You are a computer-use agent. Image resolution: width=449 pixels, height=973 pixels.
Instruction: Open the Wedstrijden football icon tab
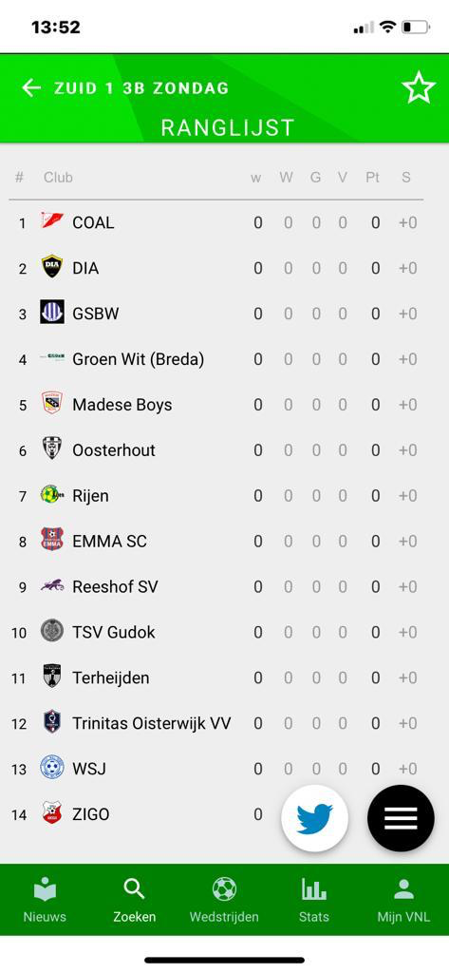tap(224, 900)
